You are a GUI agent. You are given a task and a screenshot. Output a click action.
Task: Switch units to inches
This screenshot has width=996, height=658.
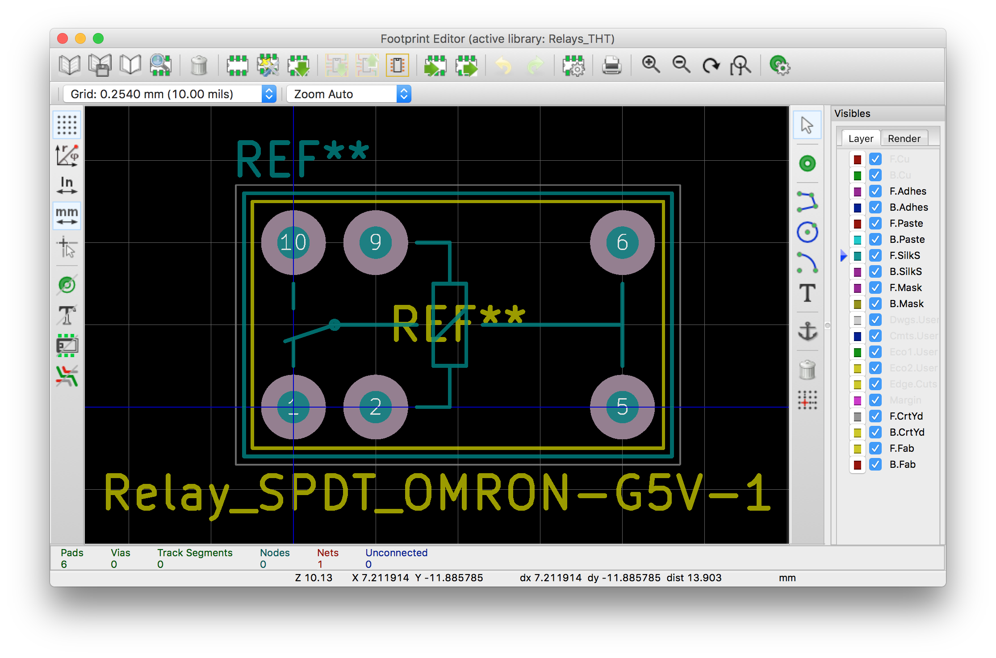[67, 185]
